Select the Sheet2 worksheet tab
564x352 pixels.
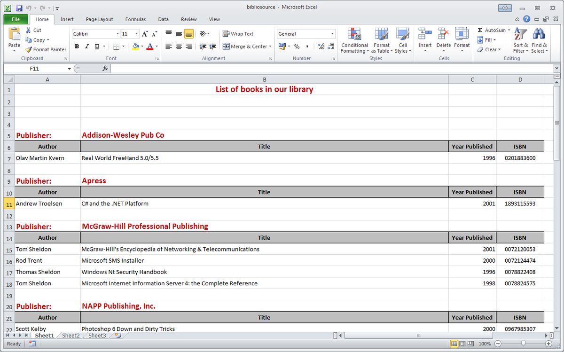(70, 336)
